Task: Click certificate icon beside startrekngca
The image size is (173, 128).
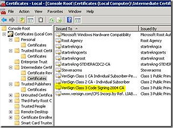Action: pyautogui.click(x=58, y=46)
